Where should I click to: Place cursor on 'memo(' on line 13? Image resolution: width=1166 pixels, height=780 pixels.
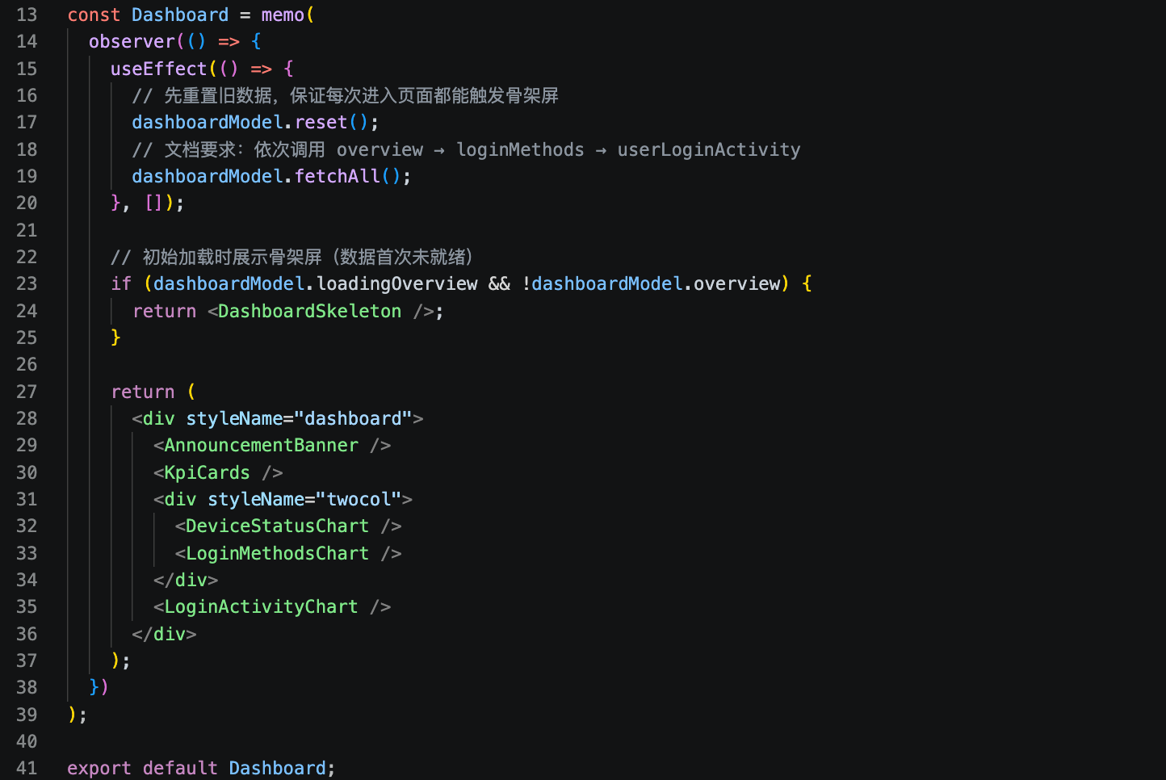point(287,15)
